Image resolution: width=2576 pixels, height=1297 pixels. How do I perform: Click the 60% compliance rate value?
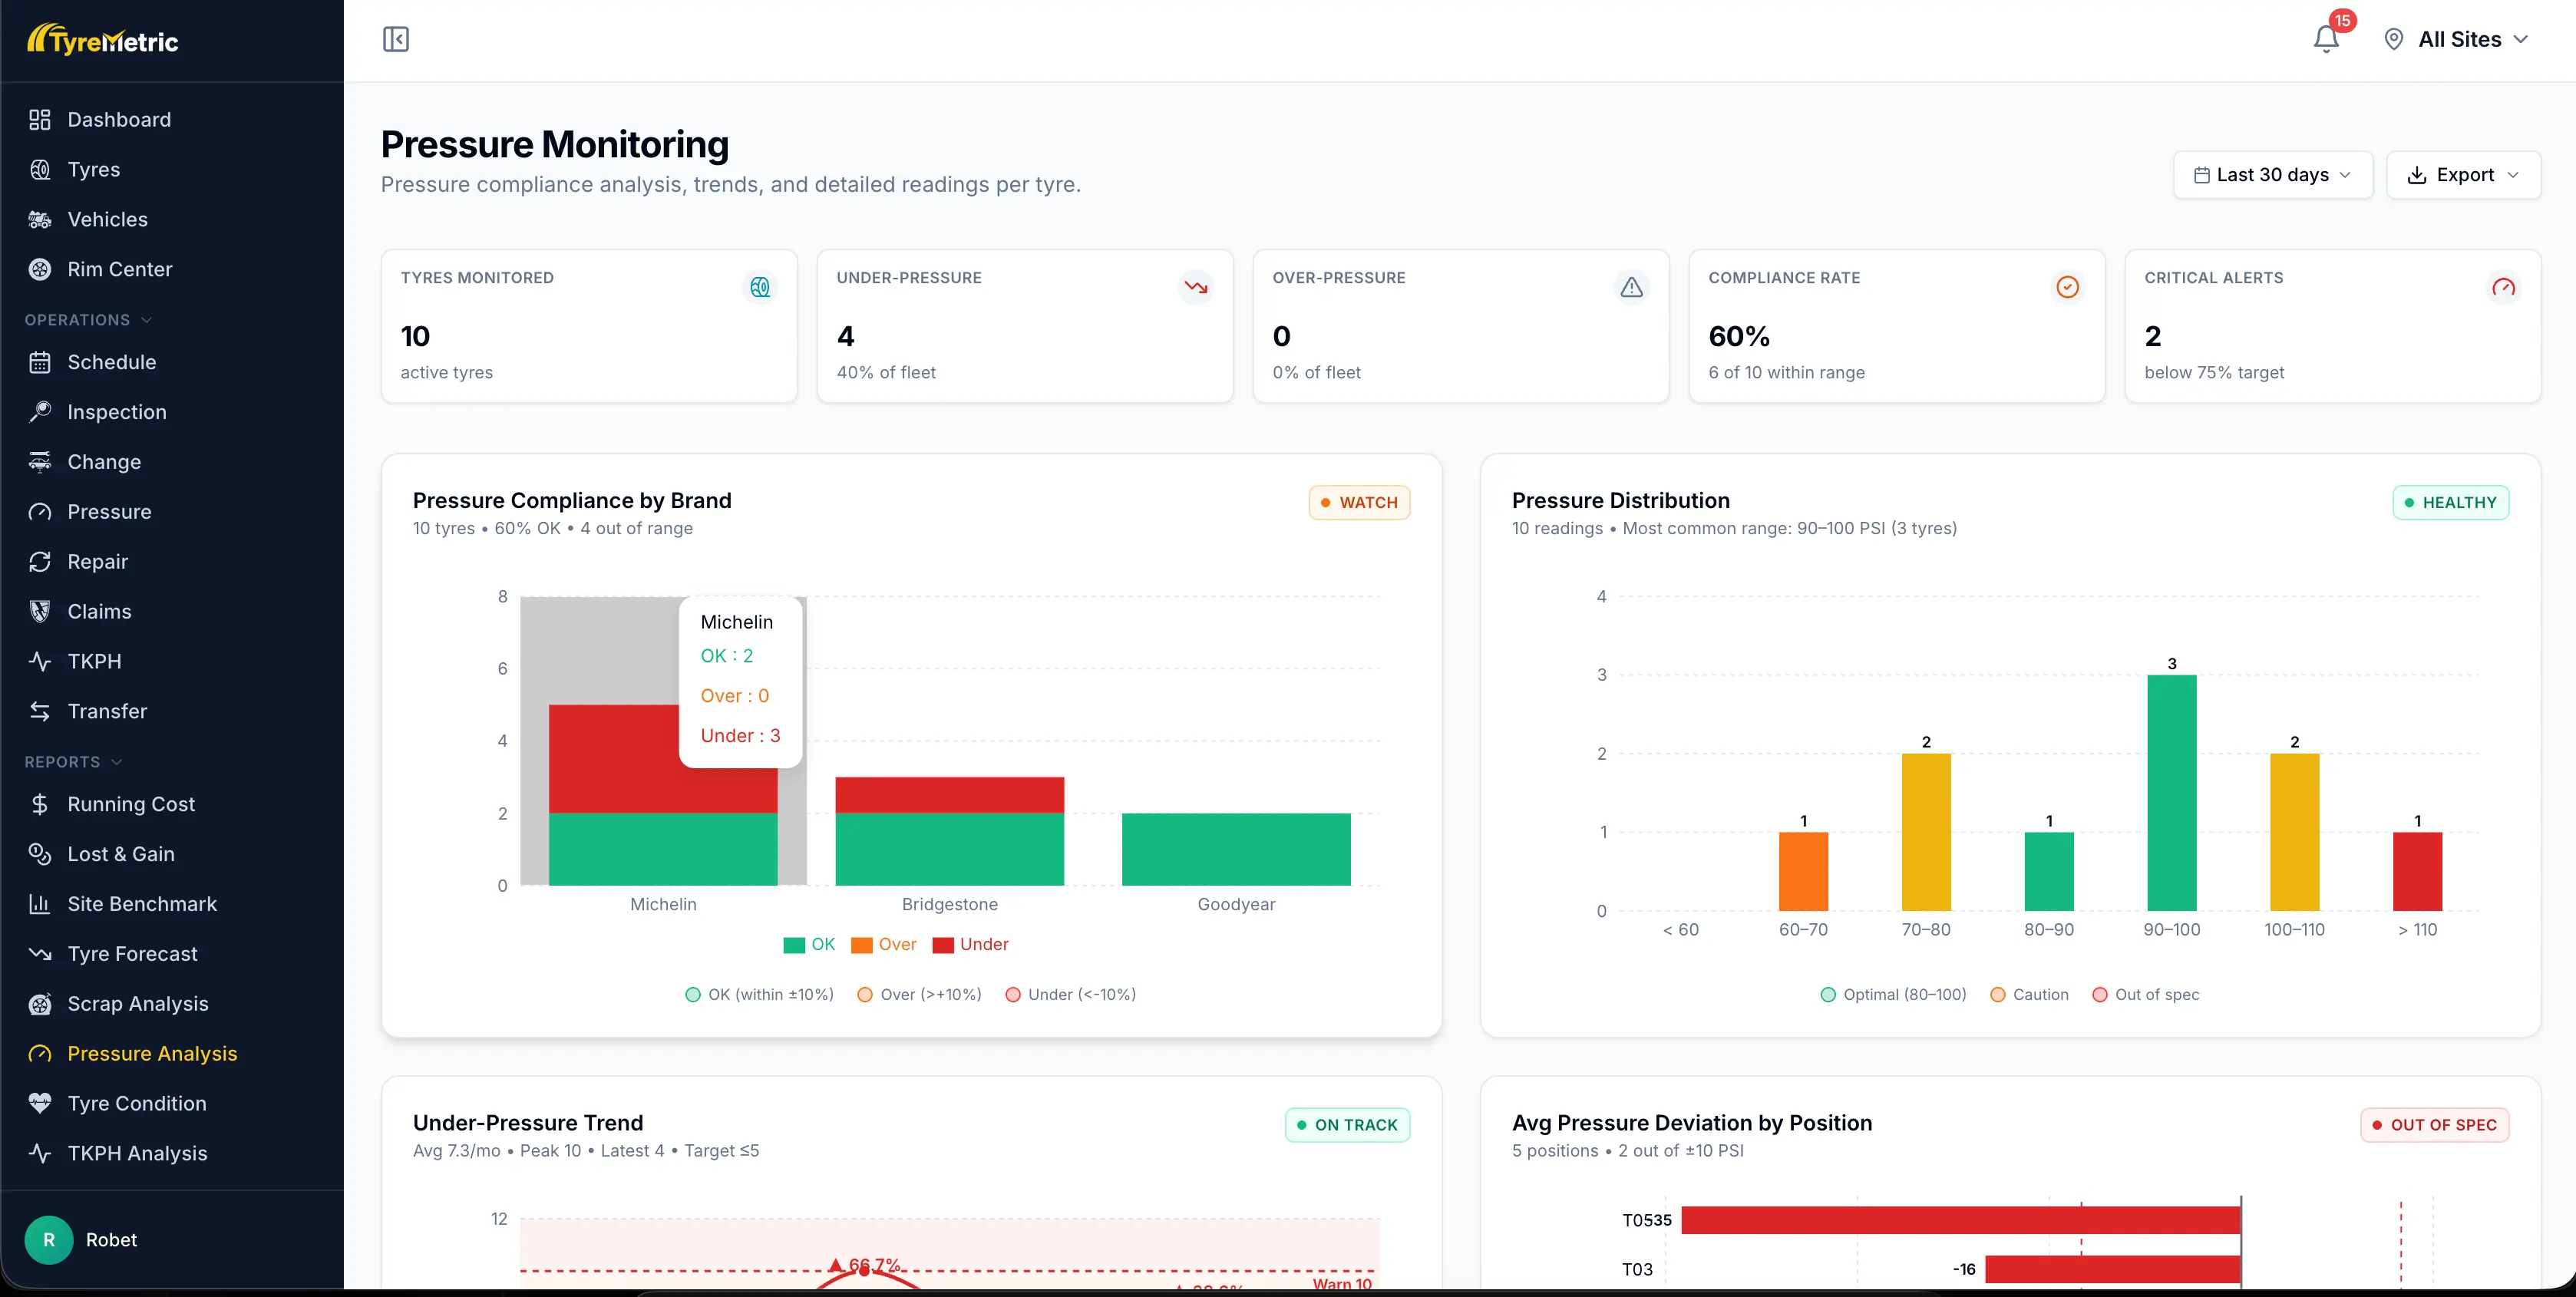click(1739, 336)
